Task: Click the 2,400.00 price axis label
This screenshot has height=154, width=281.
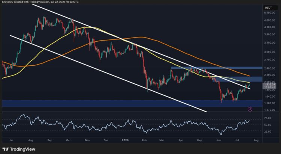Action: pyautogui.click(x=270, y=68)
